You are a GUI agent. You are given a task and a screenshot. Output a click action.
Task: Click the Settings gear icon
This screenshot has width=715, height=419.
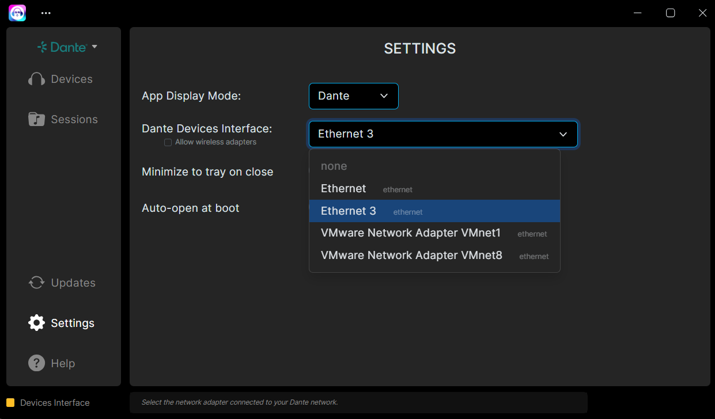[x=36, y=323]
